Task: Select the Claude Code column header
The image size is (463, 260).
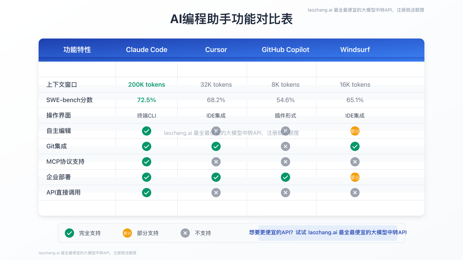Action: [147, 50]
